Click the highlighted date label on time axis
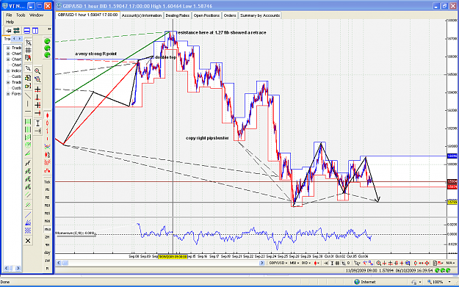This screenshot has height=287, width=459. tap(173, 257)
